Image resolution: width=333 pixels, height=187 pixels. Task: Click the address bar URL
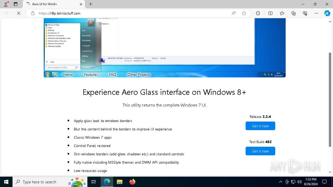click(60, 13)
